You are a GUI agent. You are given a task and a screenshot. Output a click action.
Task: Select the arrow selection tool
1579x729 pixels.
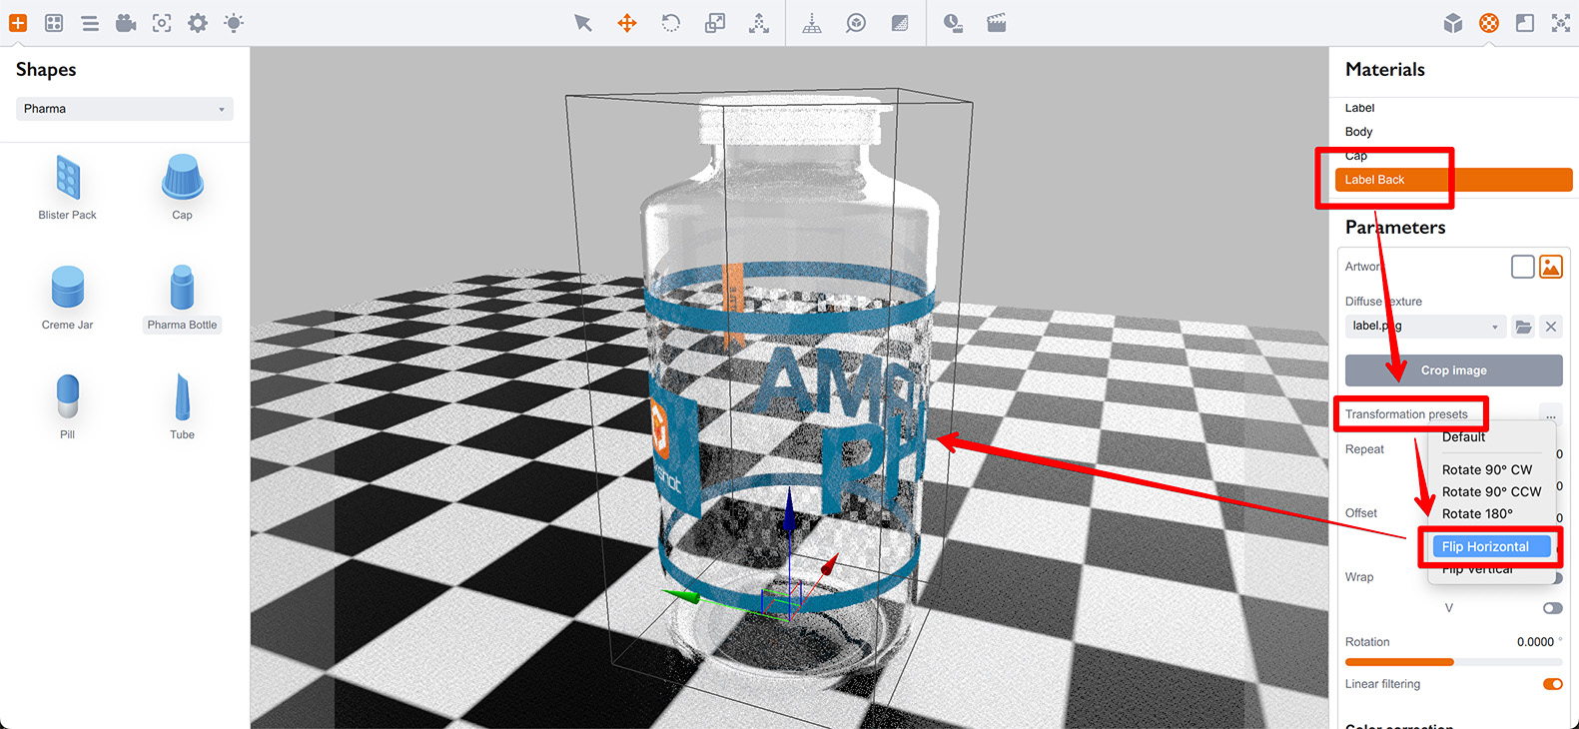(583, 23)
